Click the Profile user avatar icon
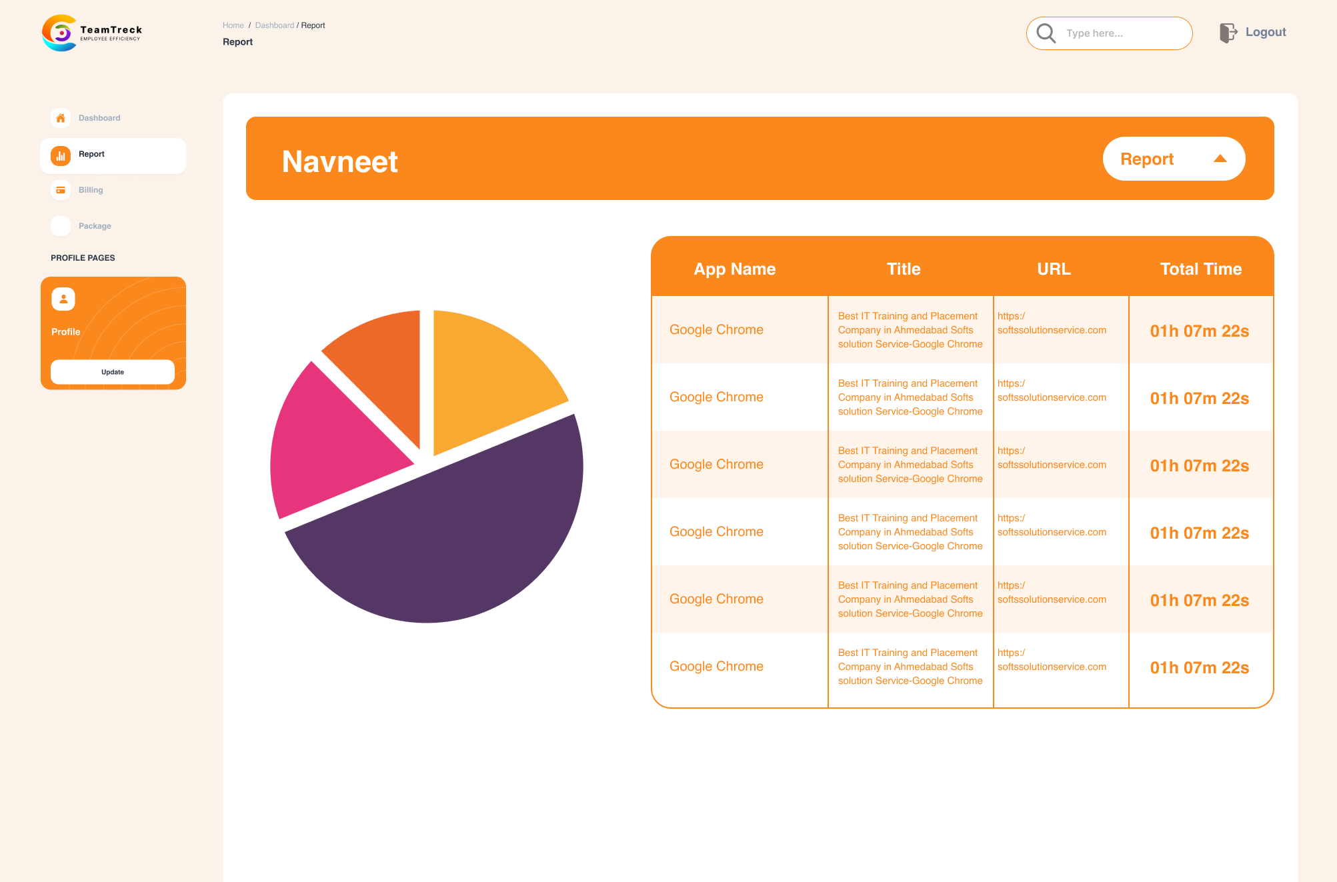Screen dimensions: 1337x882 [x=63, y=299]
